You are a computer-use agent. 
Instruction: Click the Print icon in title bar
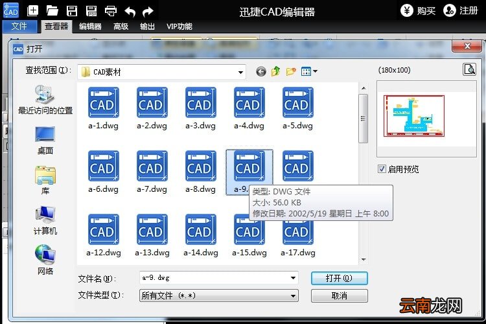tap(111, 11)
